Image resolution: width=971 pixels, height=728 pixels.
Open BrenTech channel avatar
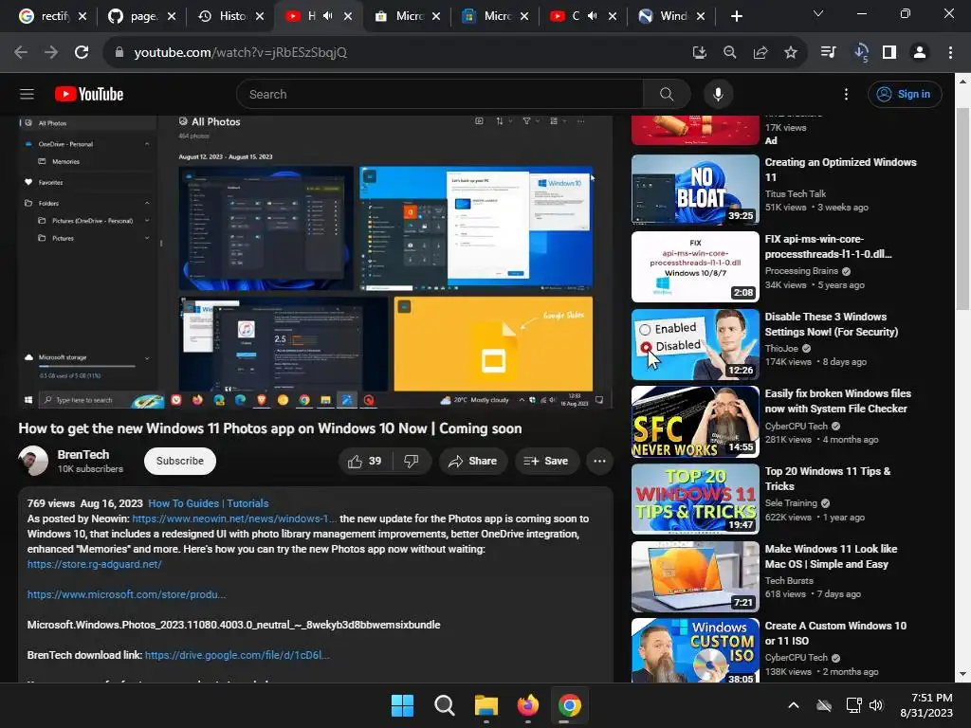tap(33, 462)
